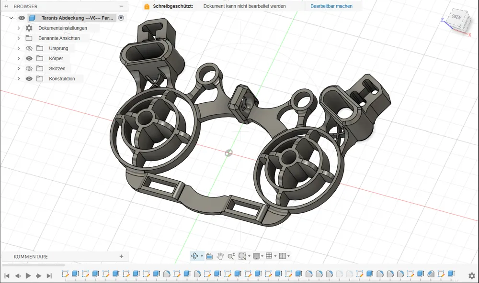479x283 pixels.
Task: Expand the Skizzen folder
Action: [19, 68]
